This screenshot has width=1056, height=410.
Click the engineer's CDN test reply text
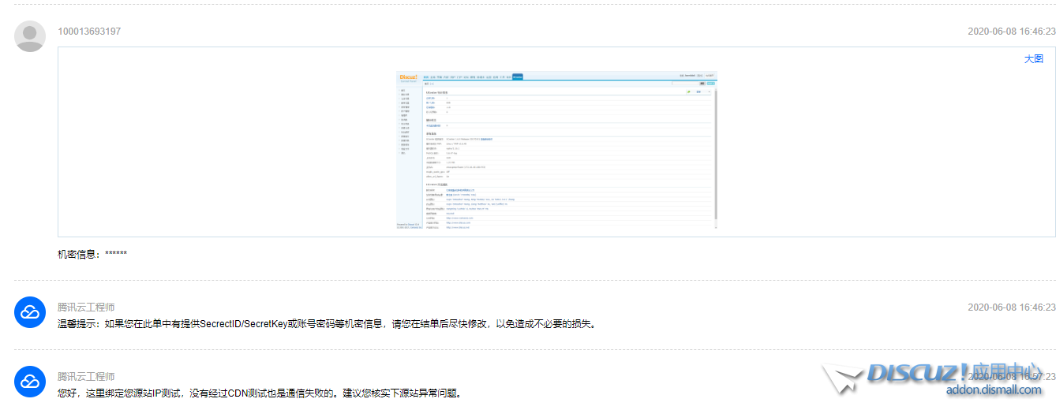[259, 393]
